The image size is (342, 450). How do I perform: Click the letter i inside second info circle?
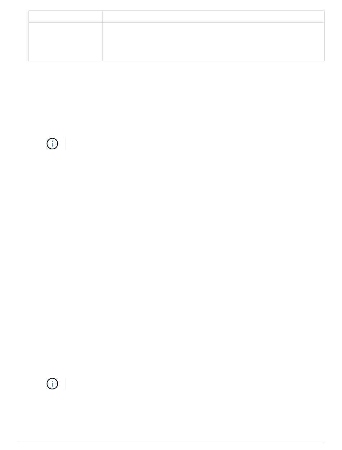52,384
